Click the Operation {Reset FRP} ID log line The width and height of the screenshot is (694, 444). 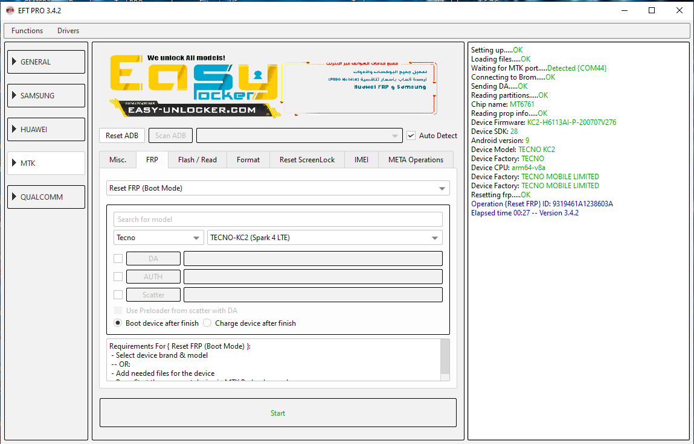point(542,204)
